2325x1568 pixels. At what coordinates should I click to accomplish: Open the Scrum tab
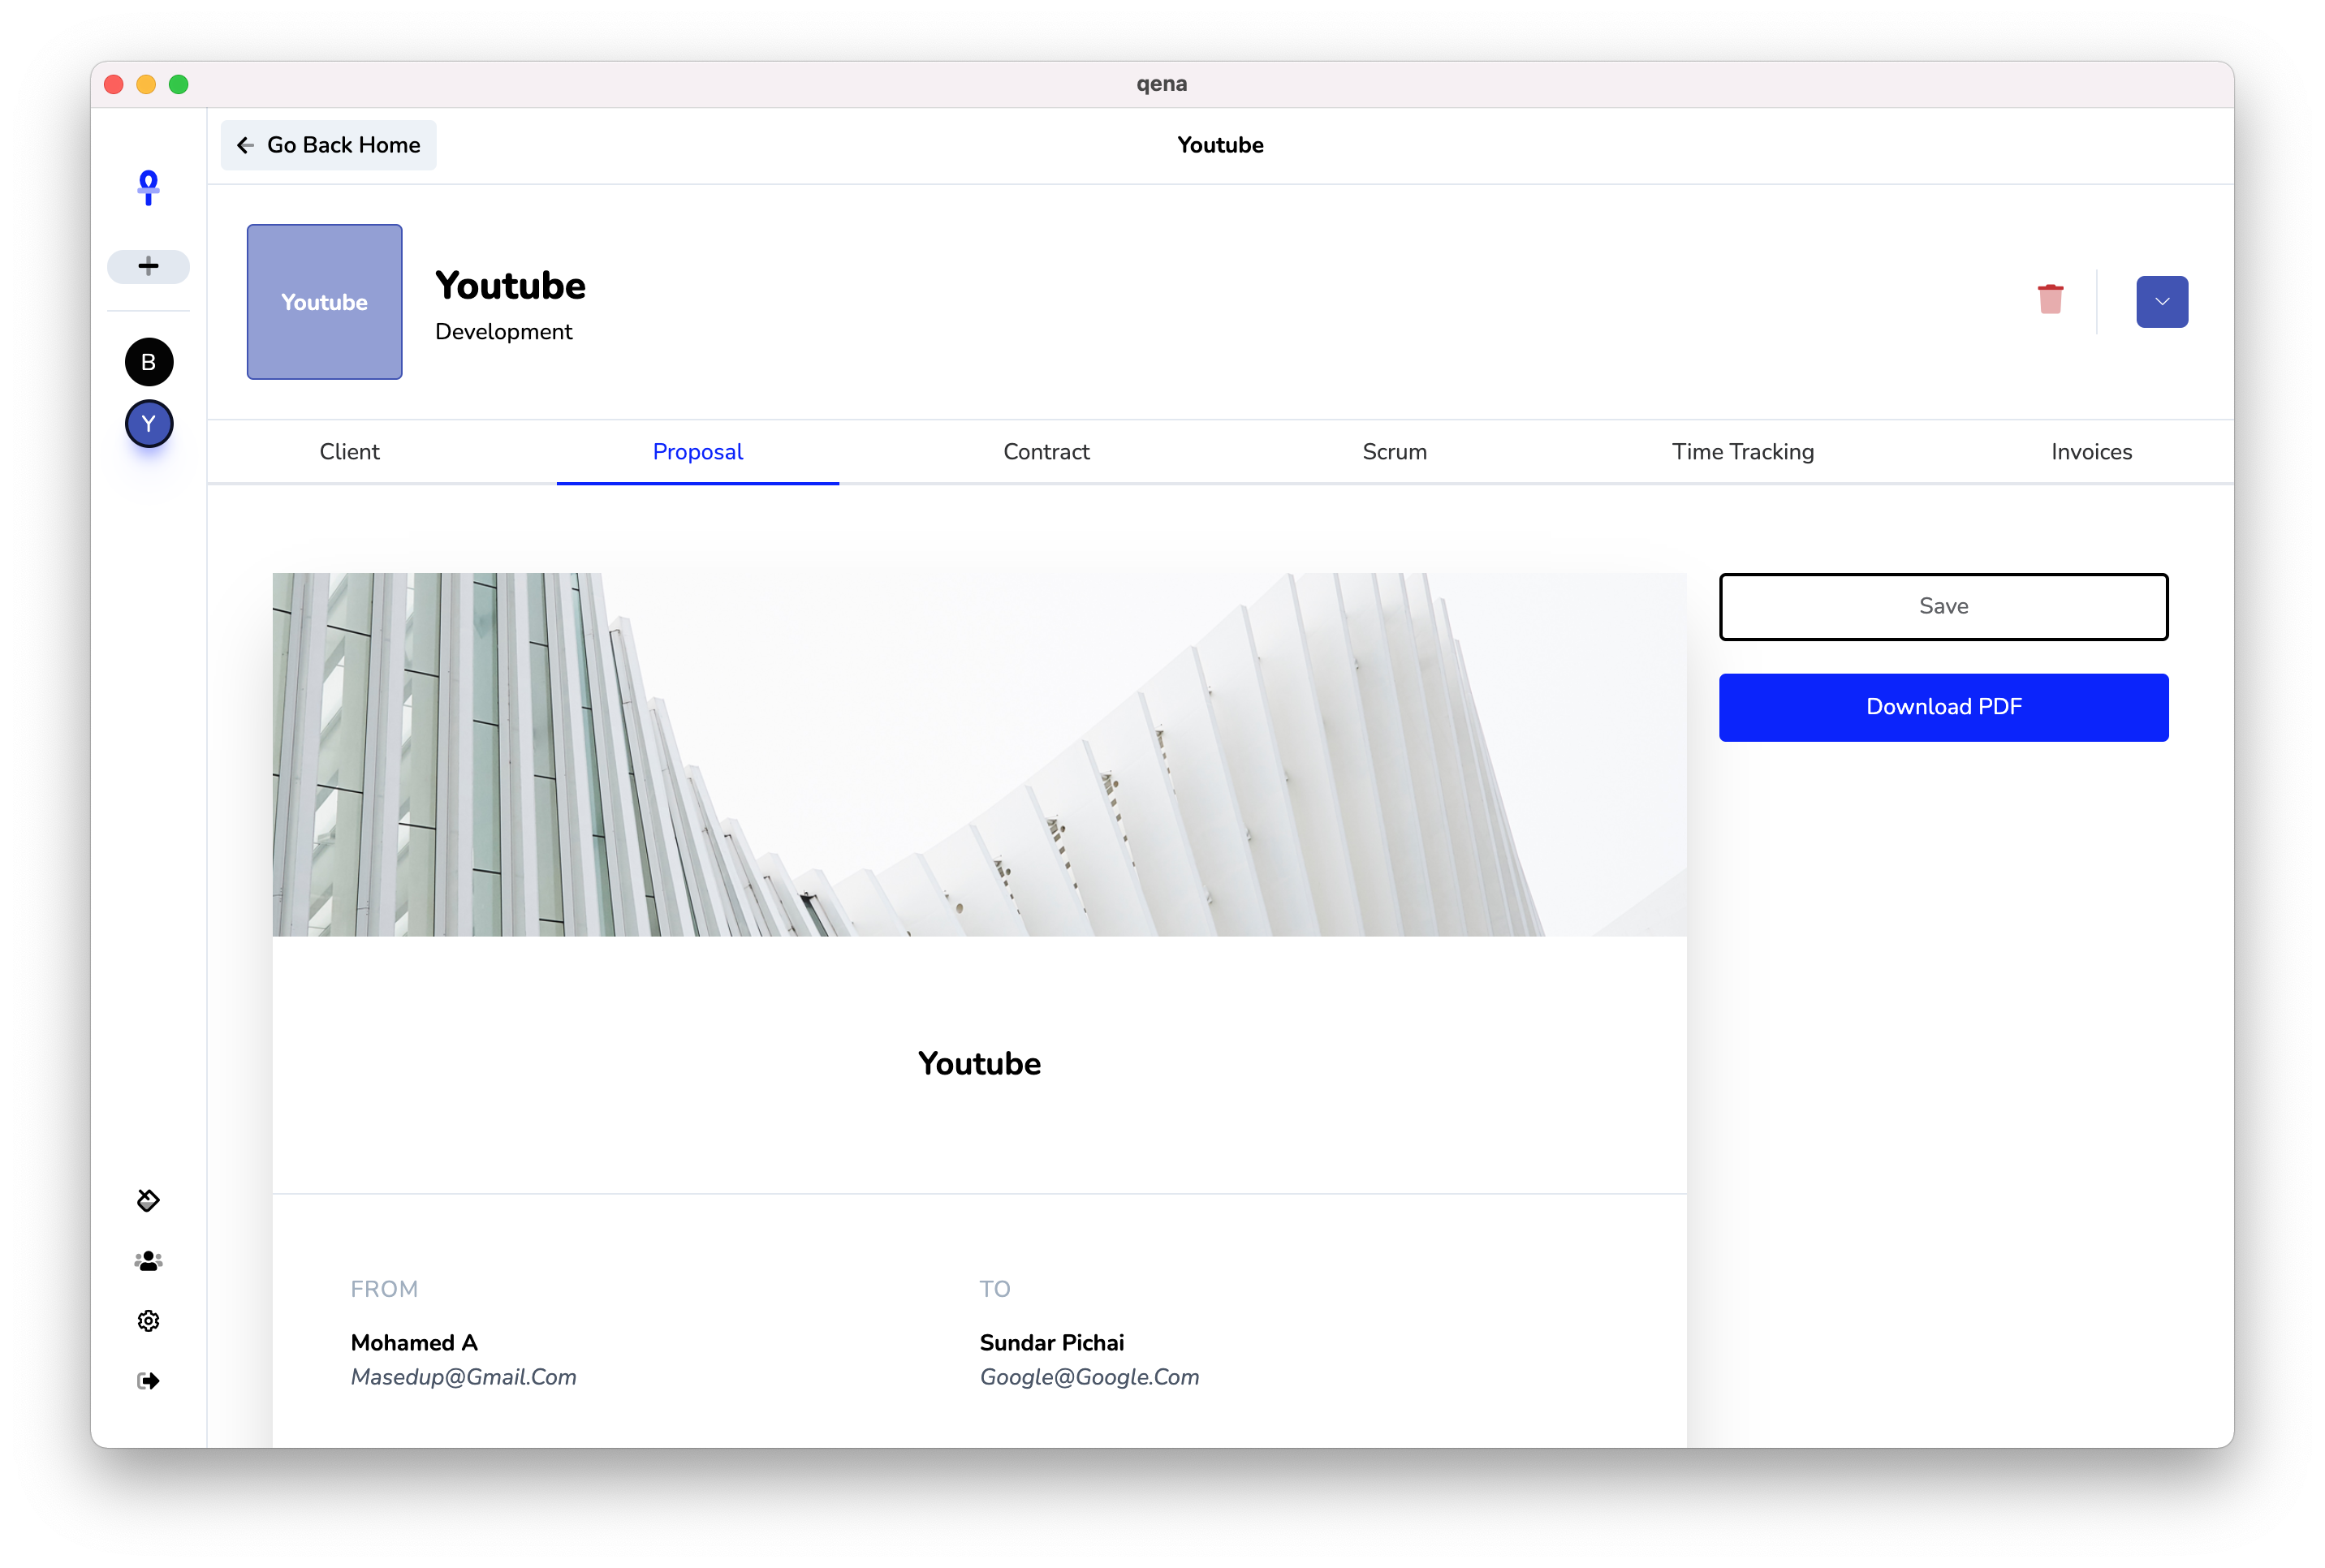1394,452
